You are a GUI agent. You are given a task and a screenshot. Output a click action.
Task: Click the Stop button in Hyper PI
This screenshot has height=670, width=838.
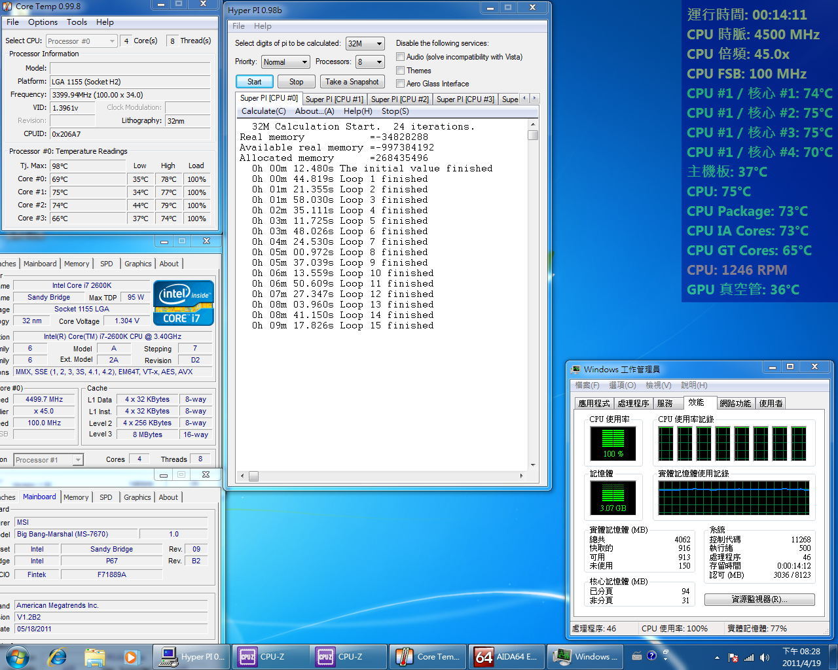pos(296,82)
